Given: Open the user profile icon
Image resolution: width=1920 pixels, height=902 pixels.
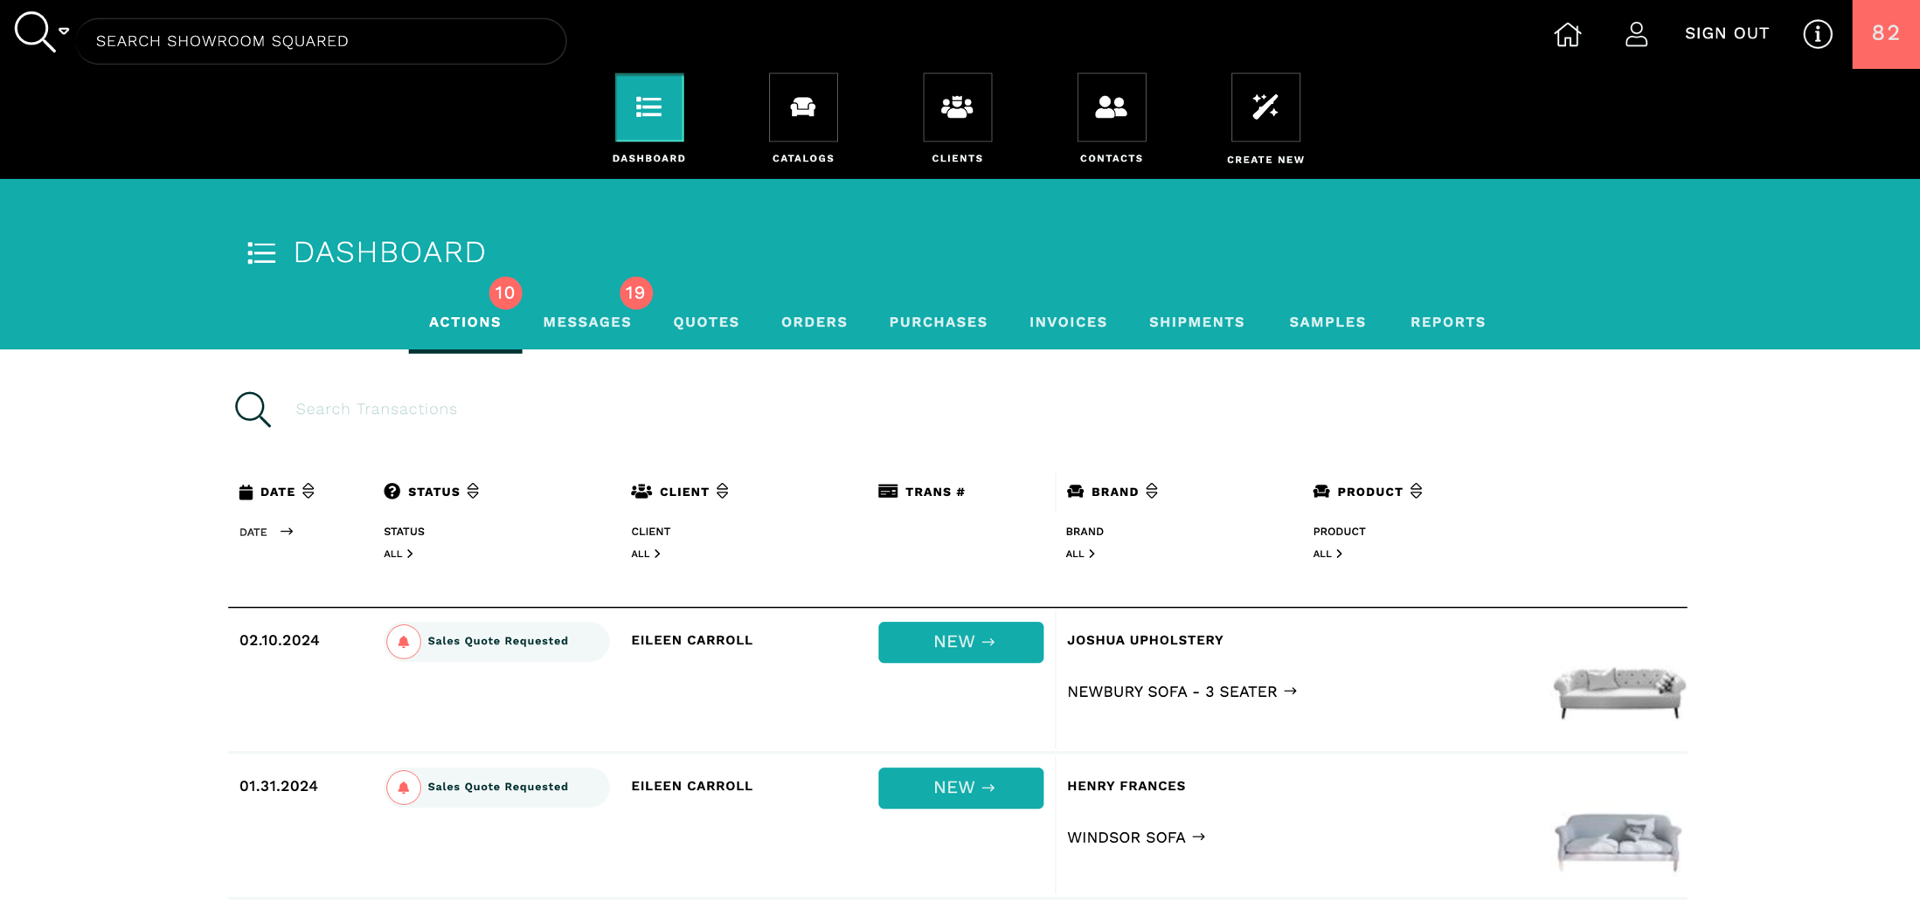Looking at the screenshot, I should click(1636, 34).
